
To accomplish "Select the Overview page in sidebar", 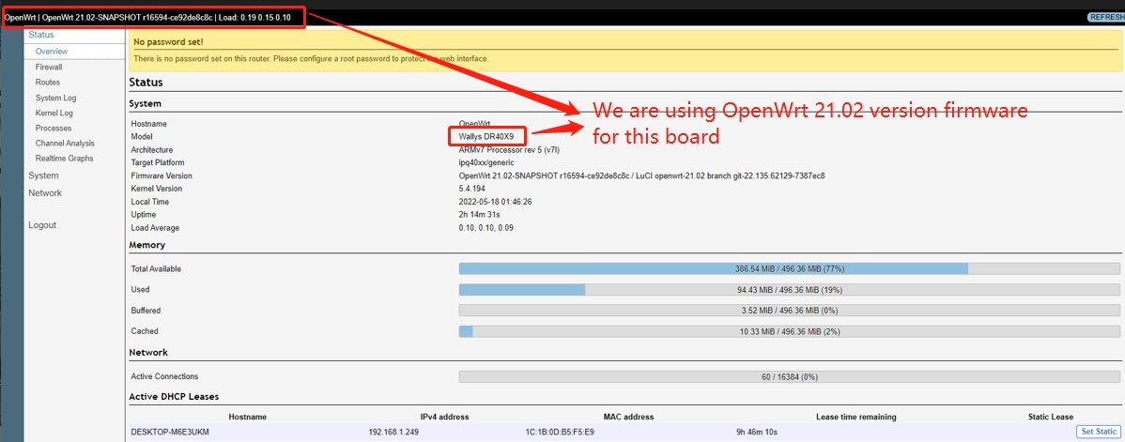I will [x=52, y=52].
